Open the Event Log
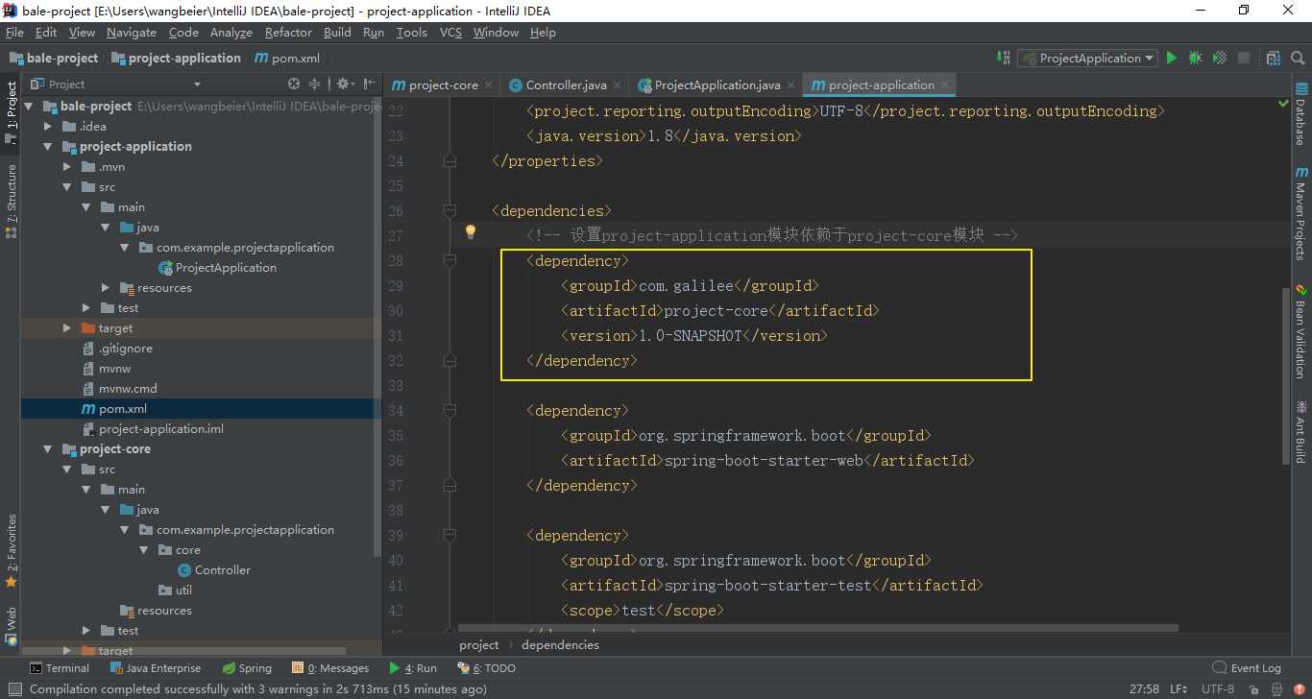 pyautogui.click(x=1247, y=668)
